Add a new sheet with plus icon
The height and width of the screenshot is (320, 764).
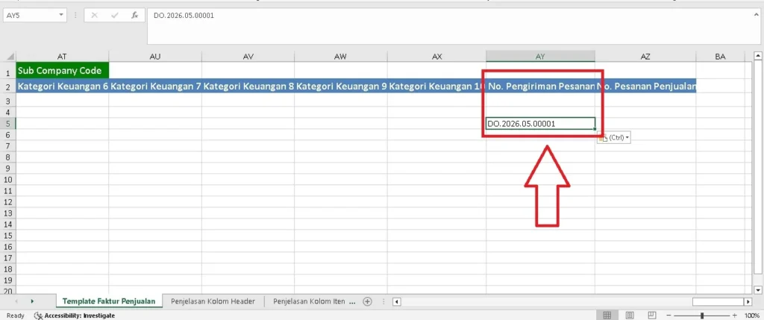pyautogui.click(x=368, y=301)
